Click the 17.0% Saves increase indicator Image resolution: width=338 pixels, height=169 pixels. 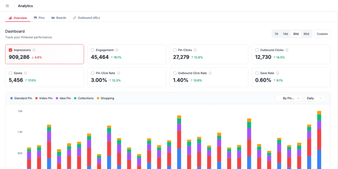[x=30, y=80]
